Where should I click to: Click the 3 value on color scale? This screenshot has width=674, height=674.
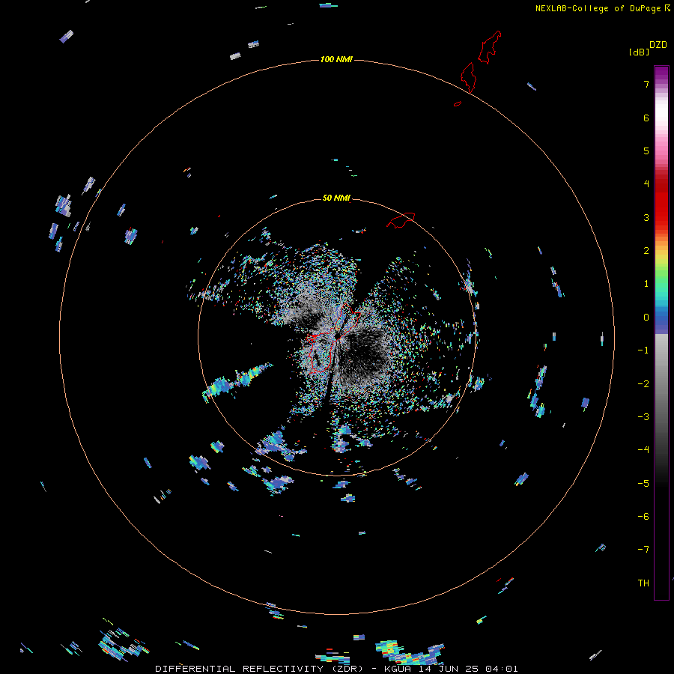pyautogui.click(x=646, y=217)
